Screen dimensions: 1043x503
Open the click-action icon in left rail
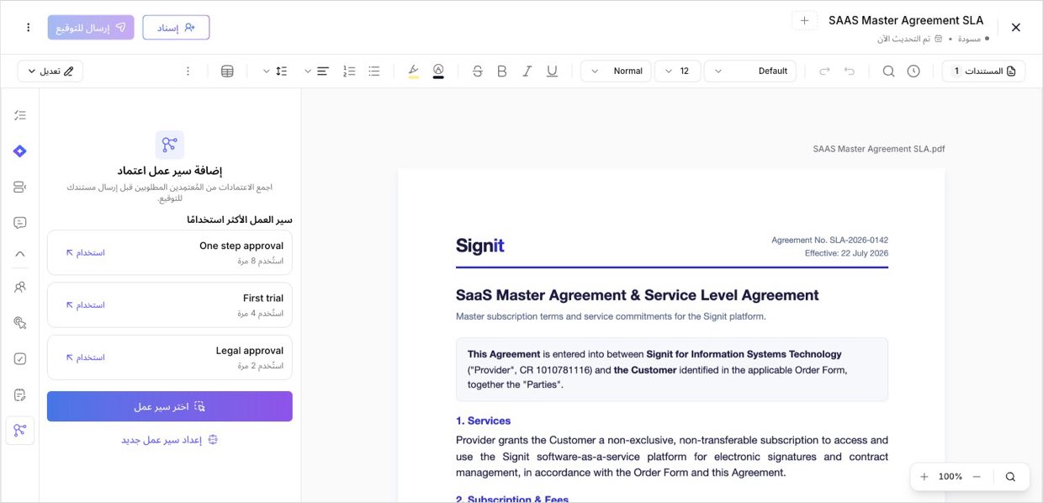click(20, 323)
